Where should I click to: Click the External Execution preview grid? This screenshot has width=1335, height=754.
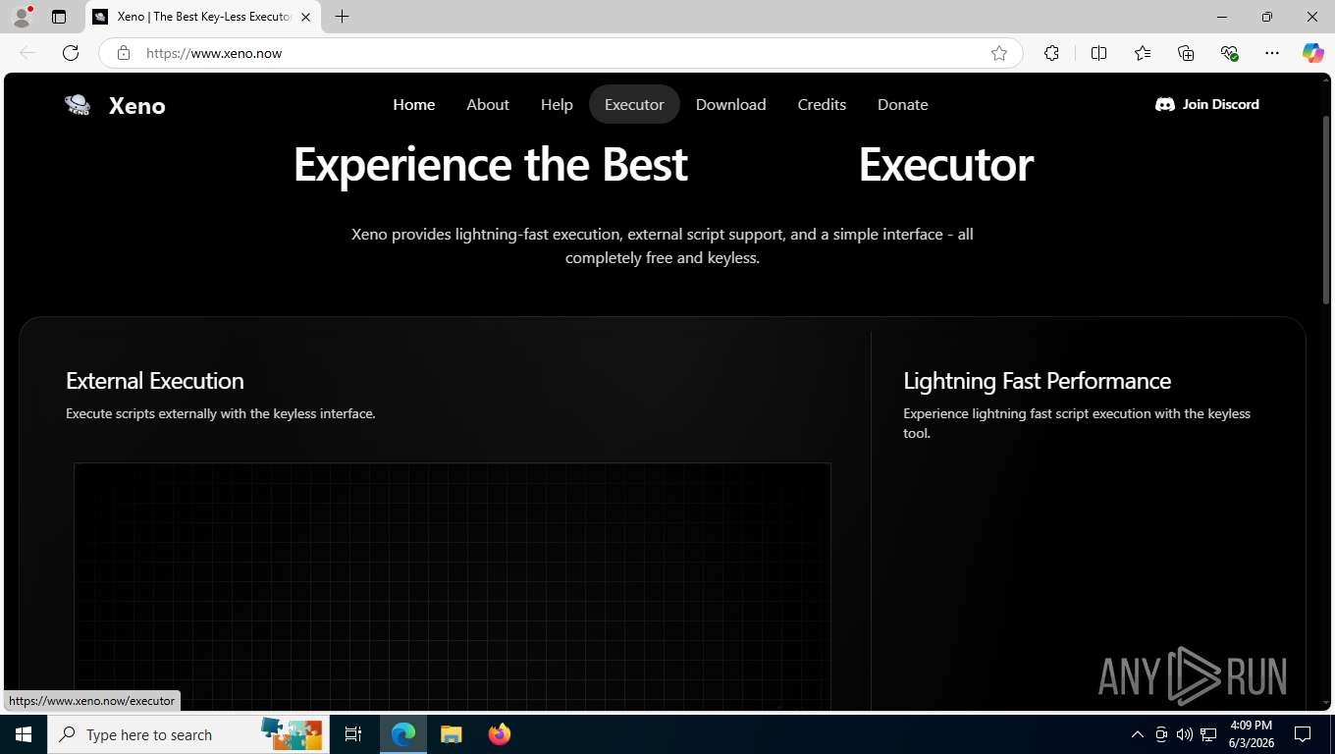453,586
